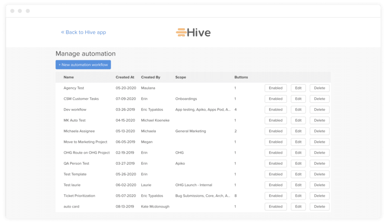The height and width of the screenshot is (223, 386).
Task: Select the Agency Test row name
Action: (x=74, y=88)
